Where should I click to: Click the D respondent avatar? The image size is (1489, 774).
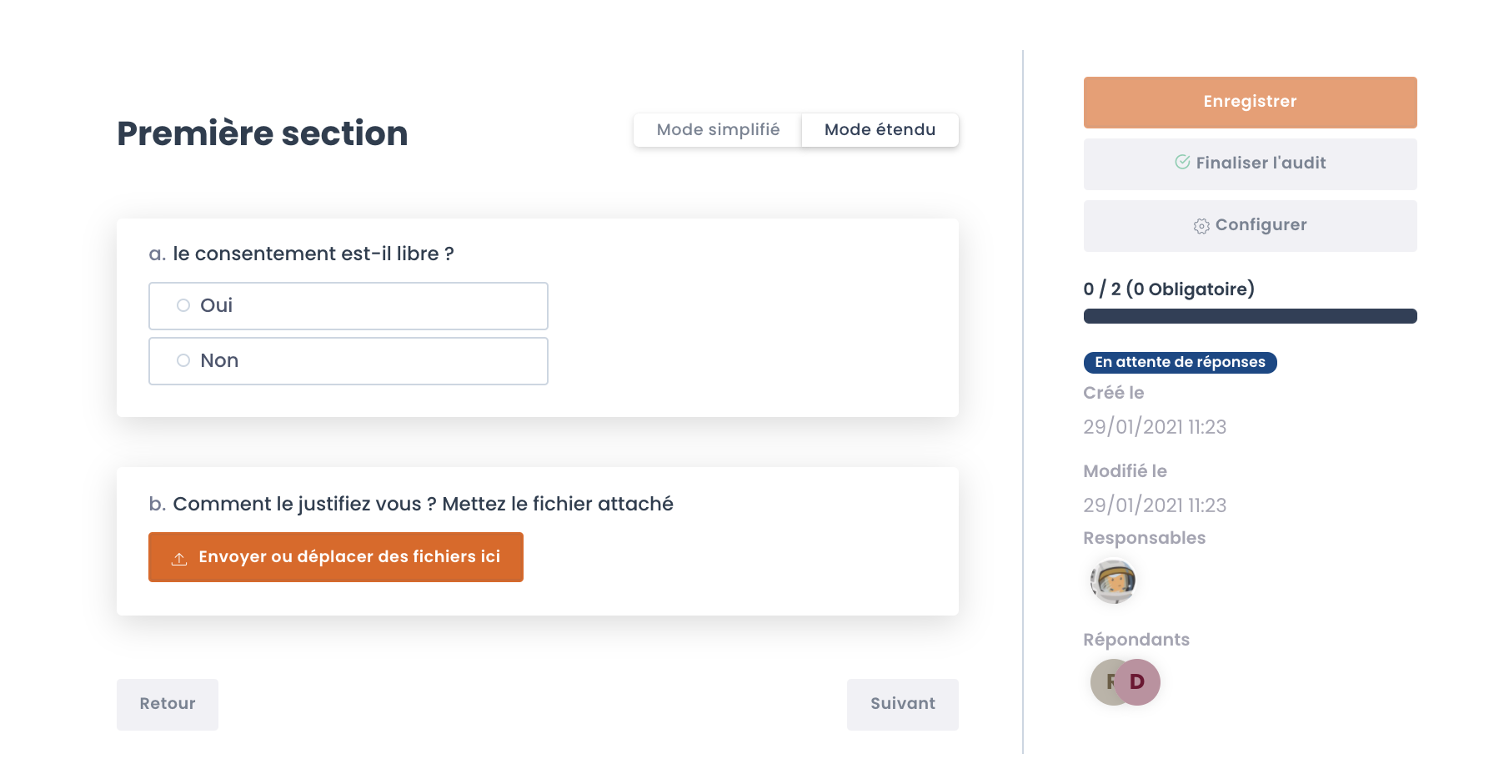(x=1139, y=682)
